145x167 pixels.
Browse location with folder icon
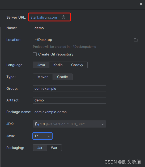[136, 40]
